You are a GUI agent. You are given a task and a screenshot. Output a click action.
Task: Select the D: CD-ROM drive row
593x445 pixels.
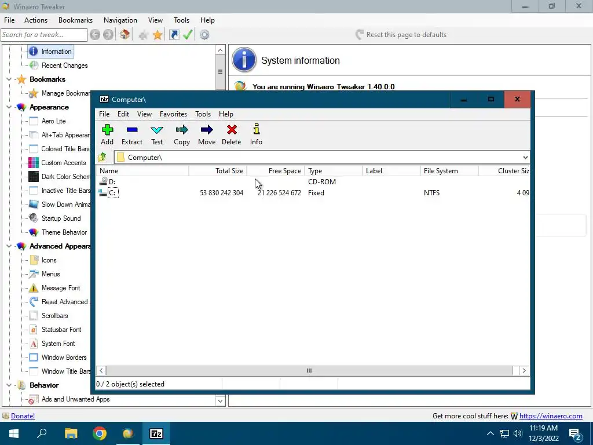pyautogui.click(x=313, y=181)
